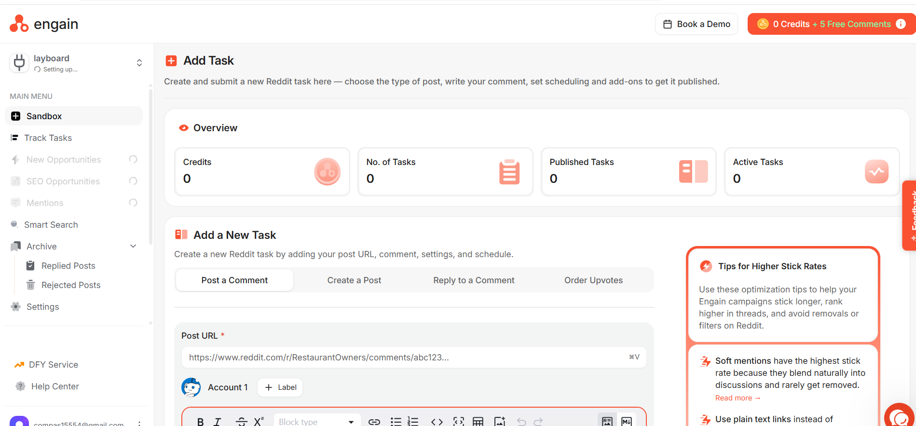Click the credits info icon
The image size is (916, 426).
tap(901, 24)
